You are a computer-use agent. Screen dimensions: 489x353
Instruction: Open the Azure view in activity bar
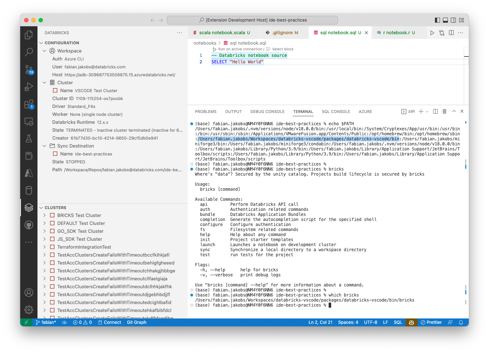pos(29,173)
